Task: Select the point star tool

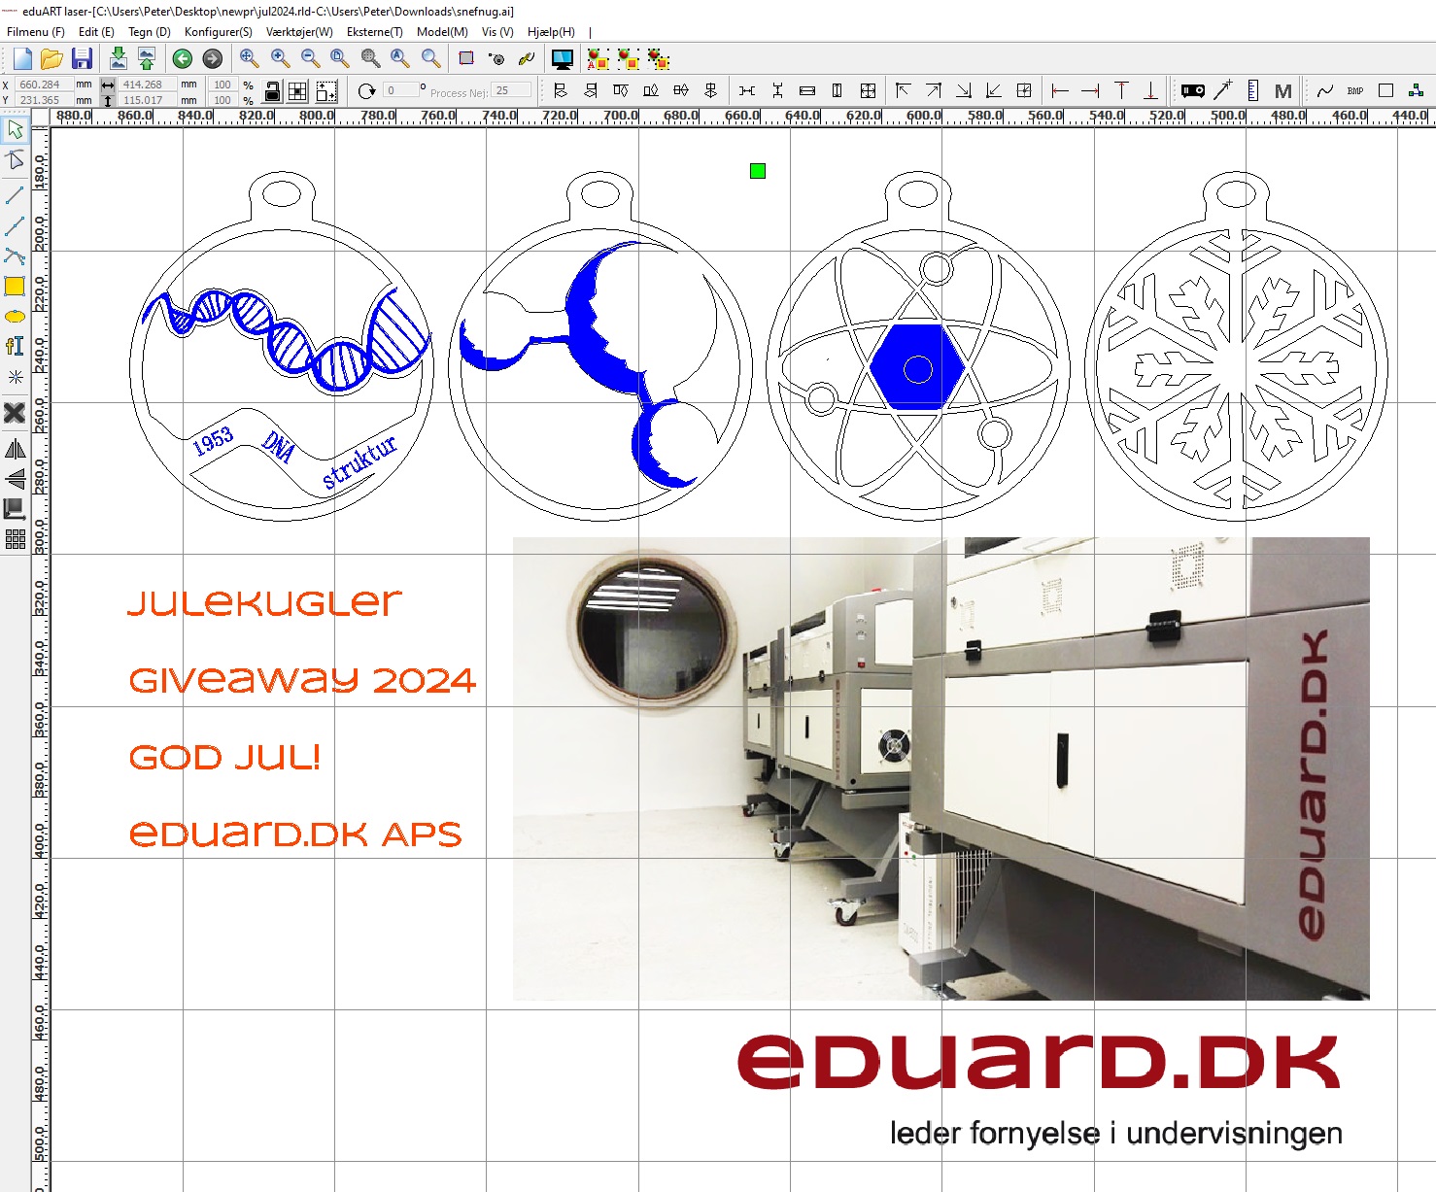Action: coord(15,376)
